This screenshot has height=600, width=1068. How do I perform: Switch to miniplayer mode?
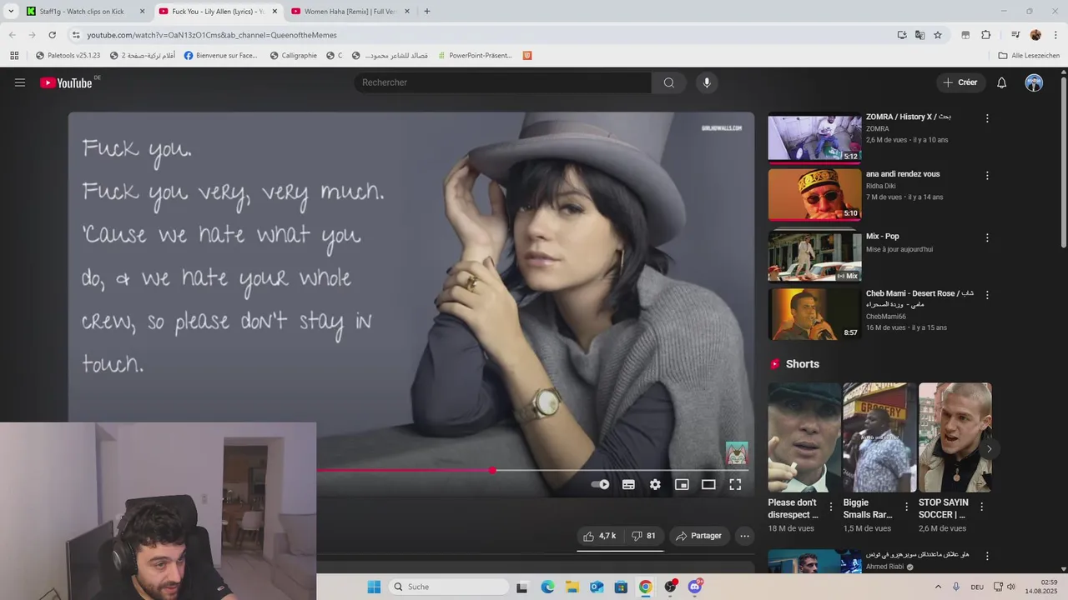pyautogui.click(x=682, y=484)
